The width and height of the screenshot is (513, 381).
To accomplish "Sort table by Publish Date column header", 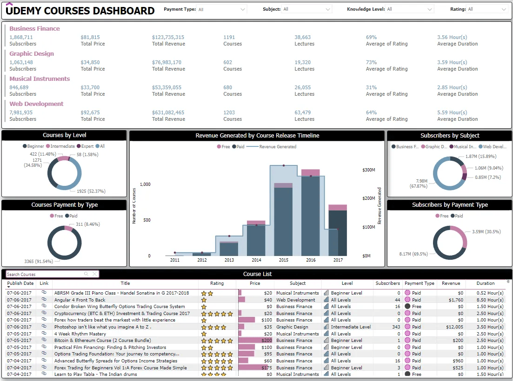I will tap(20, 283).
